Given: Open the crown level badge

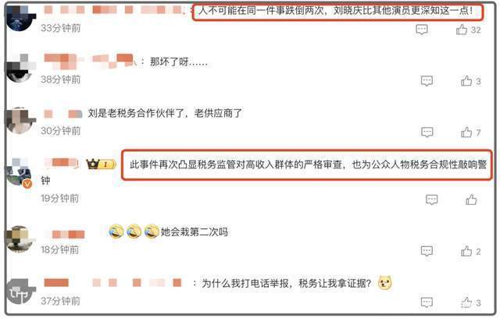Looking at the screenshot, I should [x=101, y=164].
